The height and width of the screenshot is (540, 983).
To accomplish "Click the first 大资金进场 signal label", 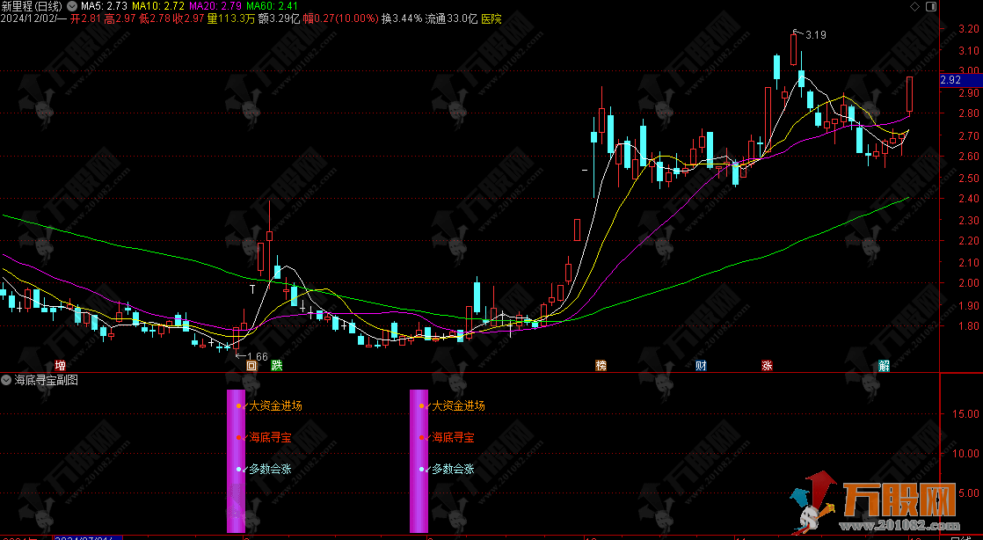I will point(276,405).
